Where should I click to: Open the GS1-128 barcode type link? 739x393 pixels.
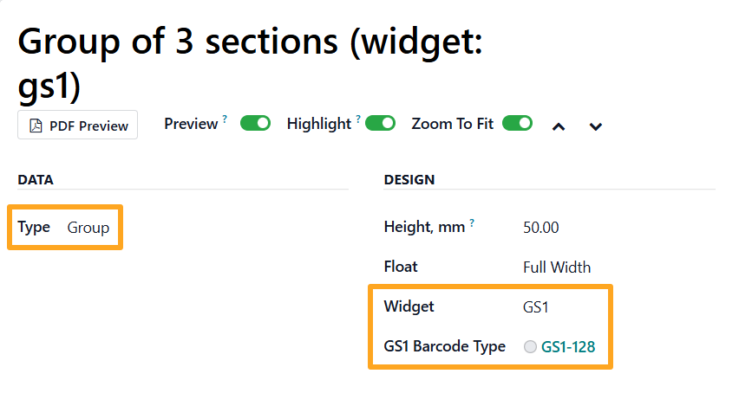coord(567,347)
